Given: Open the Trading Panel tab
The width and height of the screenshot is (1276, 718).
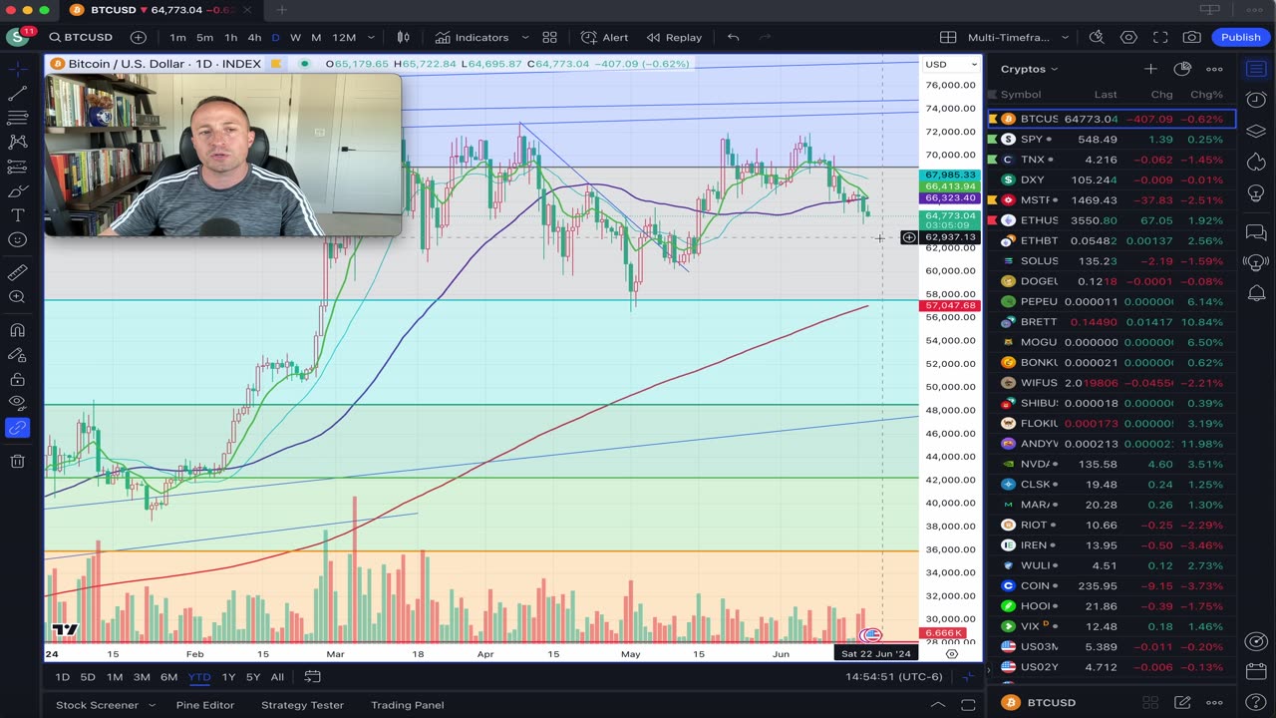Looking at the screenshot, I should [408, 705].
